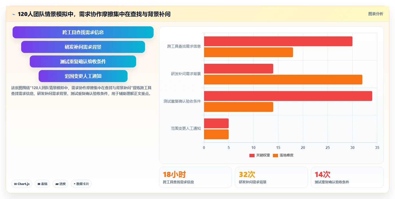This screenshot has height=199, width=395.
Task: Click x-axis tick value 20
Action: click(303, 148)
